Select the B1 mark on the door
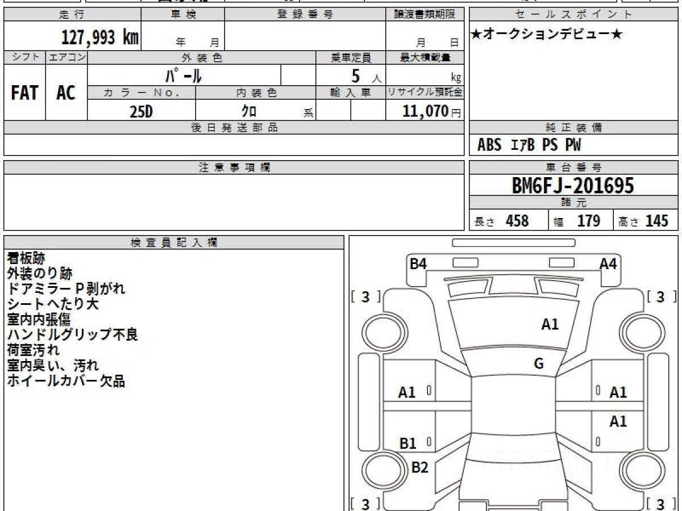The width and height of the screenshot is (682, 511). point(407,444)
